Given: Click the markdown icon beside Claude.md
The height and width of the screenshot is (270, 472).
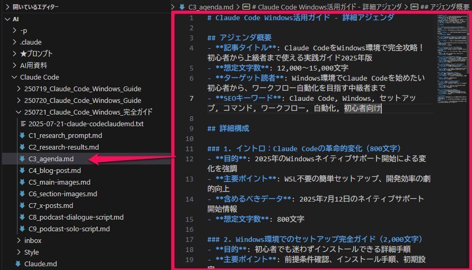Looking at the screenshot, I should (x=18, y=264).
